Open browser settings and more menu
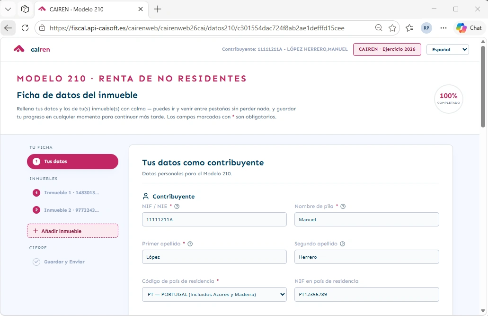488x316 pixels. [443, 28]
